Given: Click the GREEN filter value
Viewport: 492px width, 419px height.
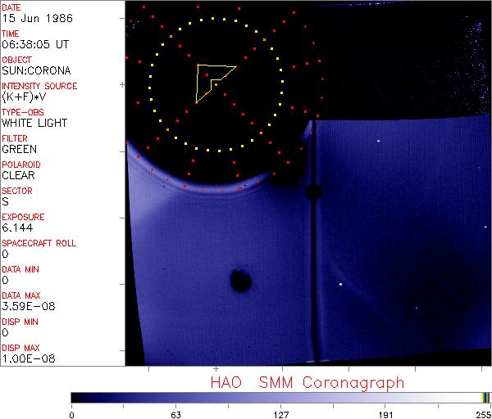Looking at the screenshot, I should pyautogui.click(x=19, y=149).
